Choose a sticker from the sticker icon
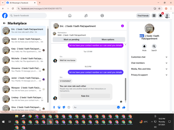174x130 pixels. click(x=64, y=107)
